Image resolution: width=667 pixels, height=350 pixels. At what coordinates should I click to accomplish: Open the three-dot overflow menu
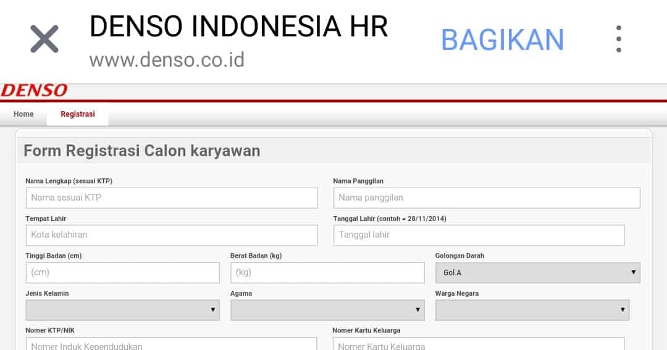[618, 39]
